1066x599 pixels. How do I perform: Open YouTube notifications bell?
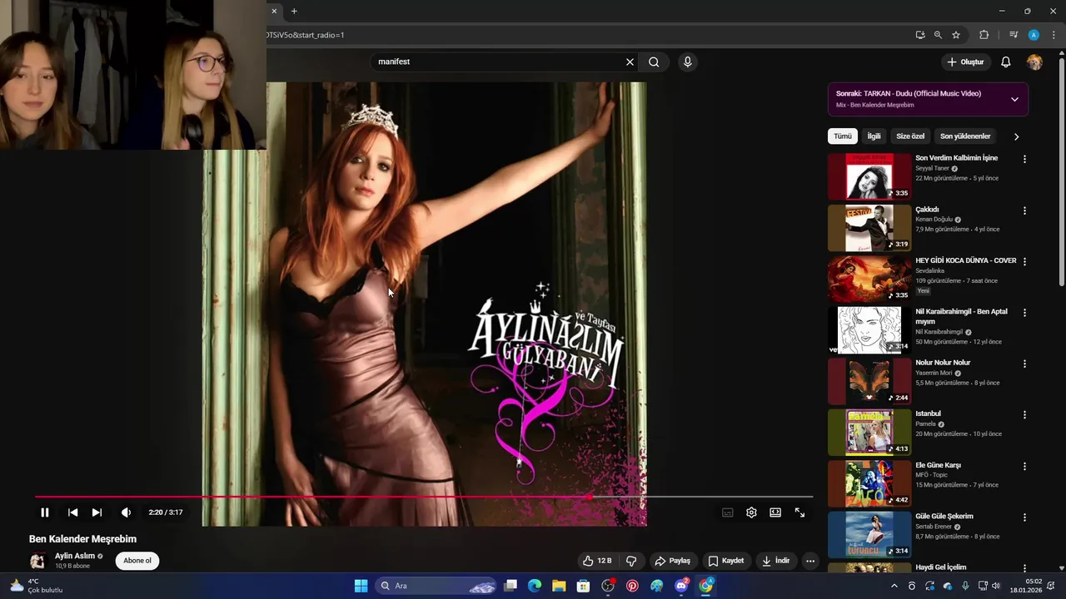pos(1006,62)
